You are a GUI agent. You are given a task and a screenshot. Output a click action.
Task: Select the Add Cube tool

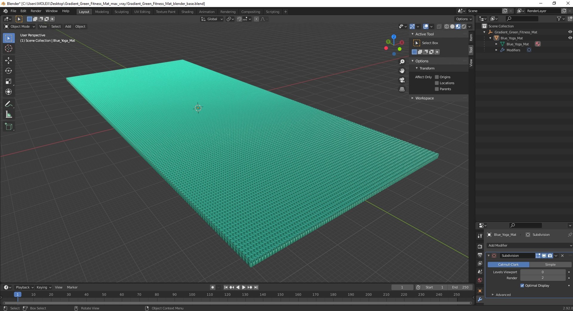[8, 127]
